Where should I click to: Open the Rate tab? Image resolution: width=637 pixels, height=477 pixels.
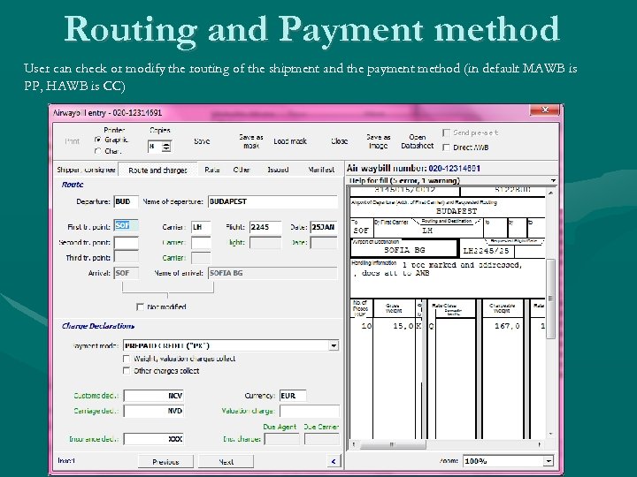(x=212, y=170)
